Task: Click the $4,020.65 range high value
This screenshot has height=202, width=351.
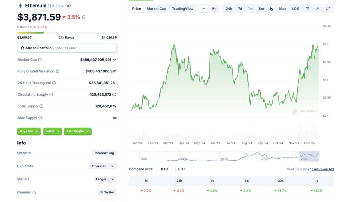Action: (x=109, y=38)
